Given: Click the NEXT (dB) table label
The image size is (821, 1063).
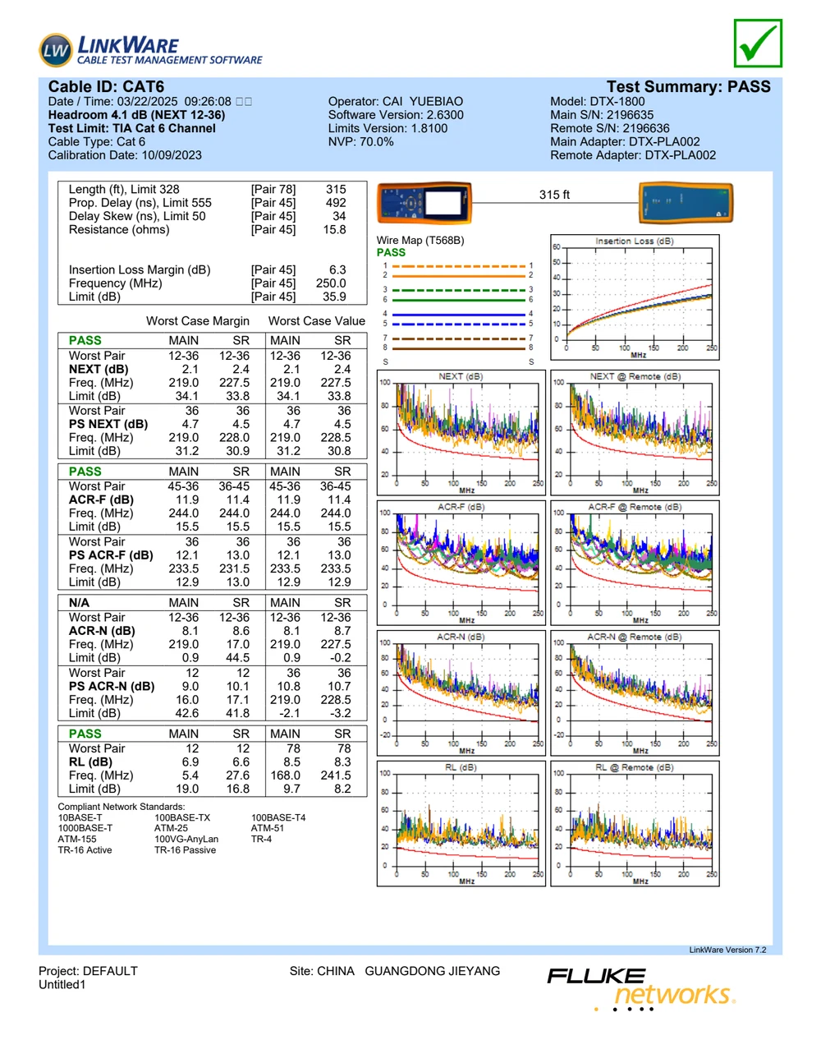Looking at the screenshot, I should pos(99,369).
